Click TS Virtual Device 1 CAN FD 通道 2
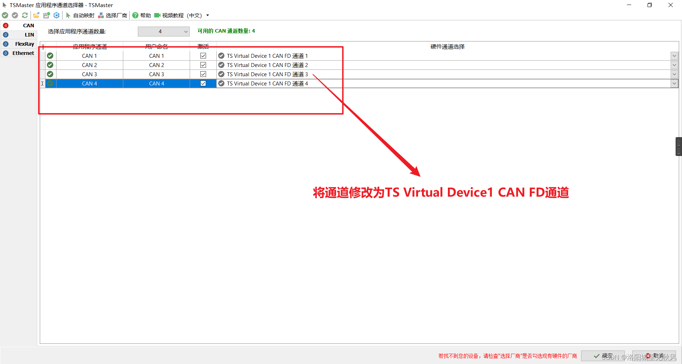Screen dimensions: 682x364 coord(267,65)
